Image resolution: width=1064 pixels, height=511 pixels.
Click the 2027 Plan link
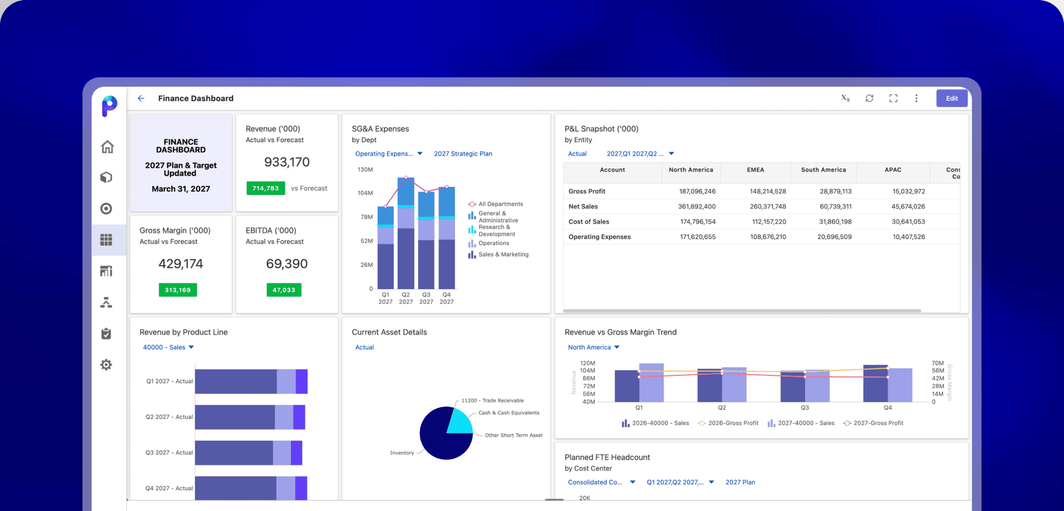(740, 483)
